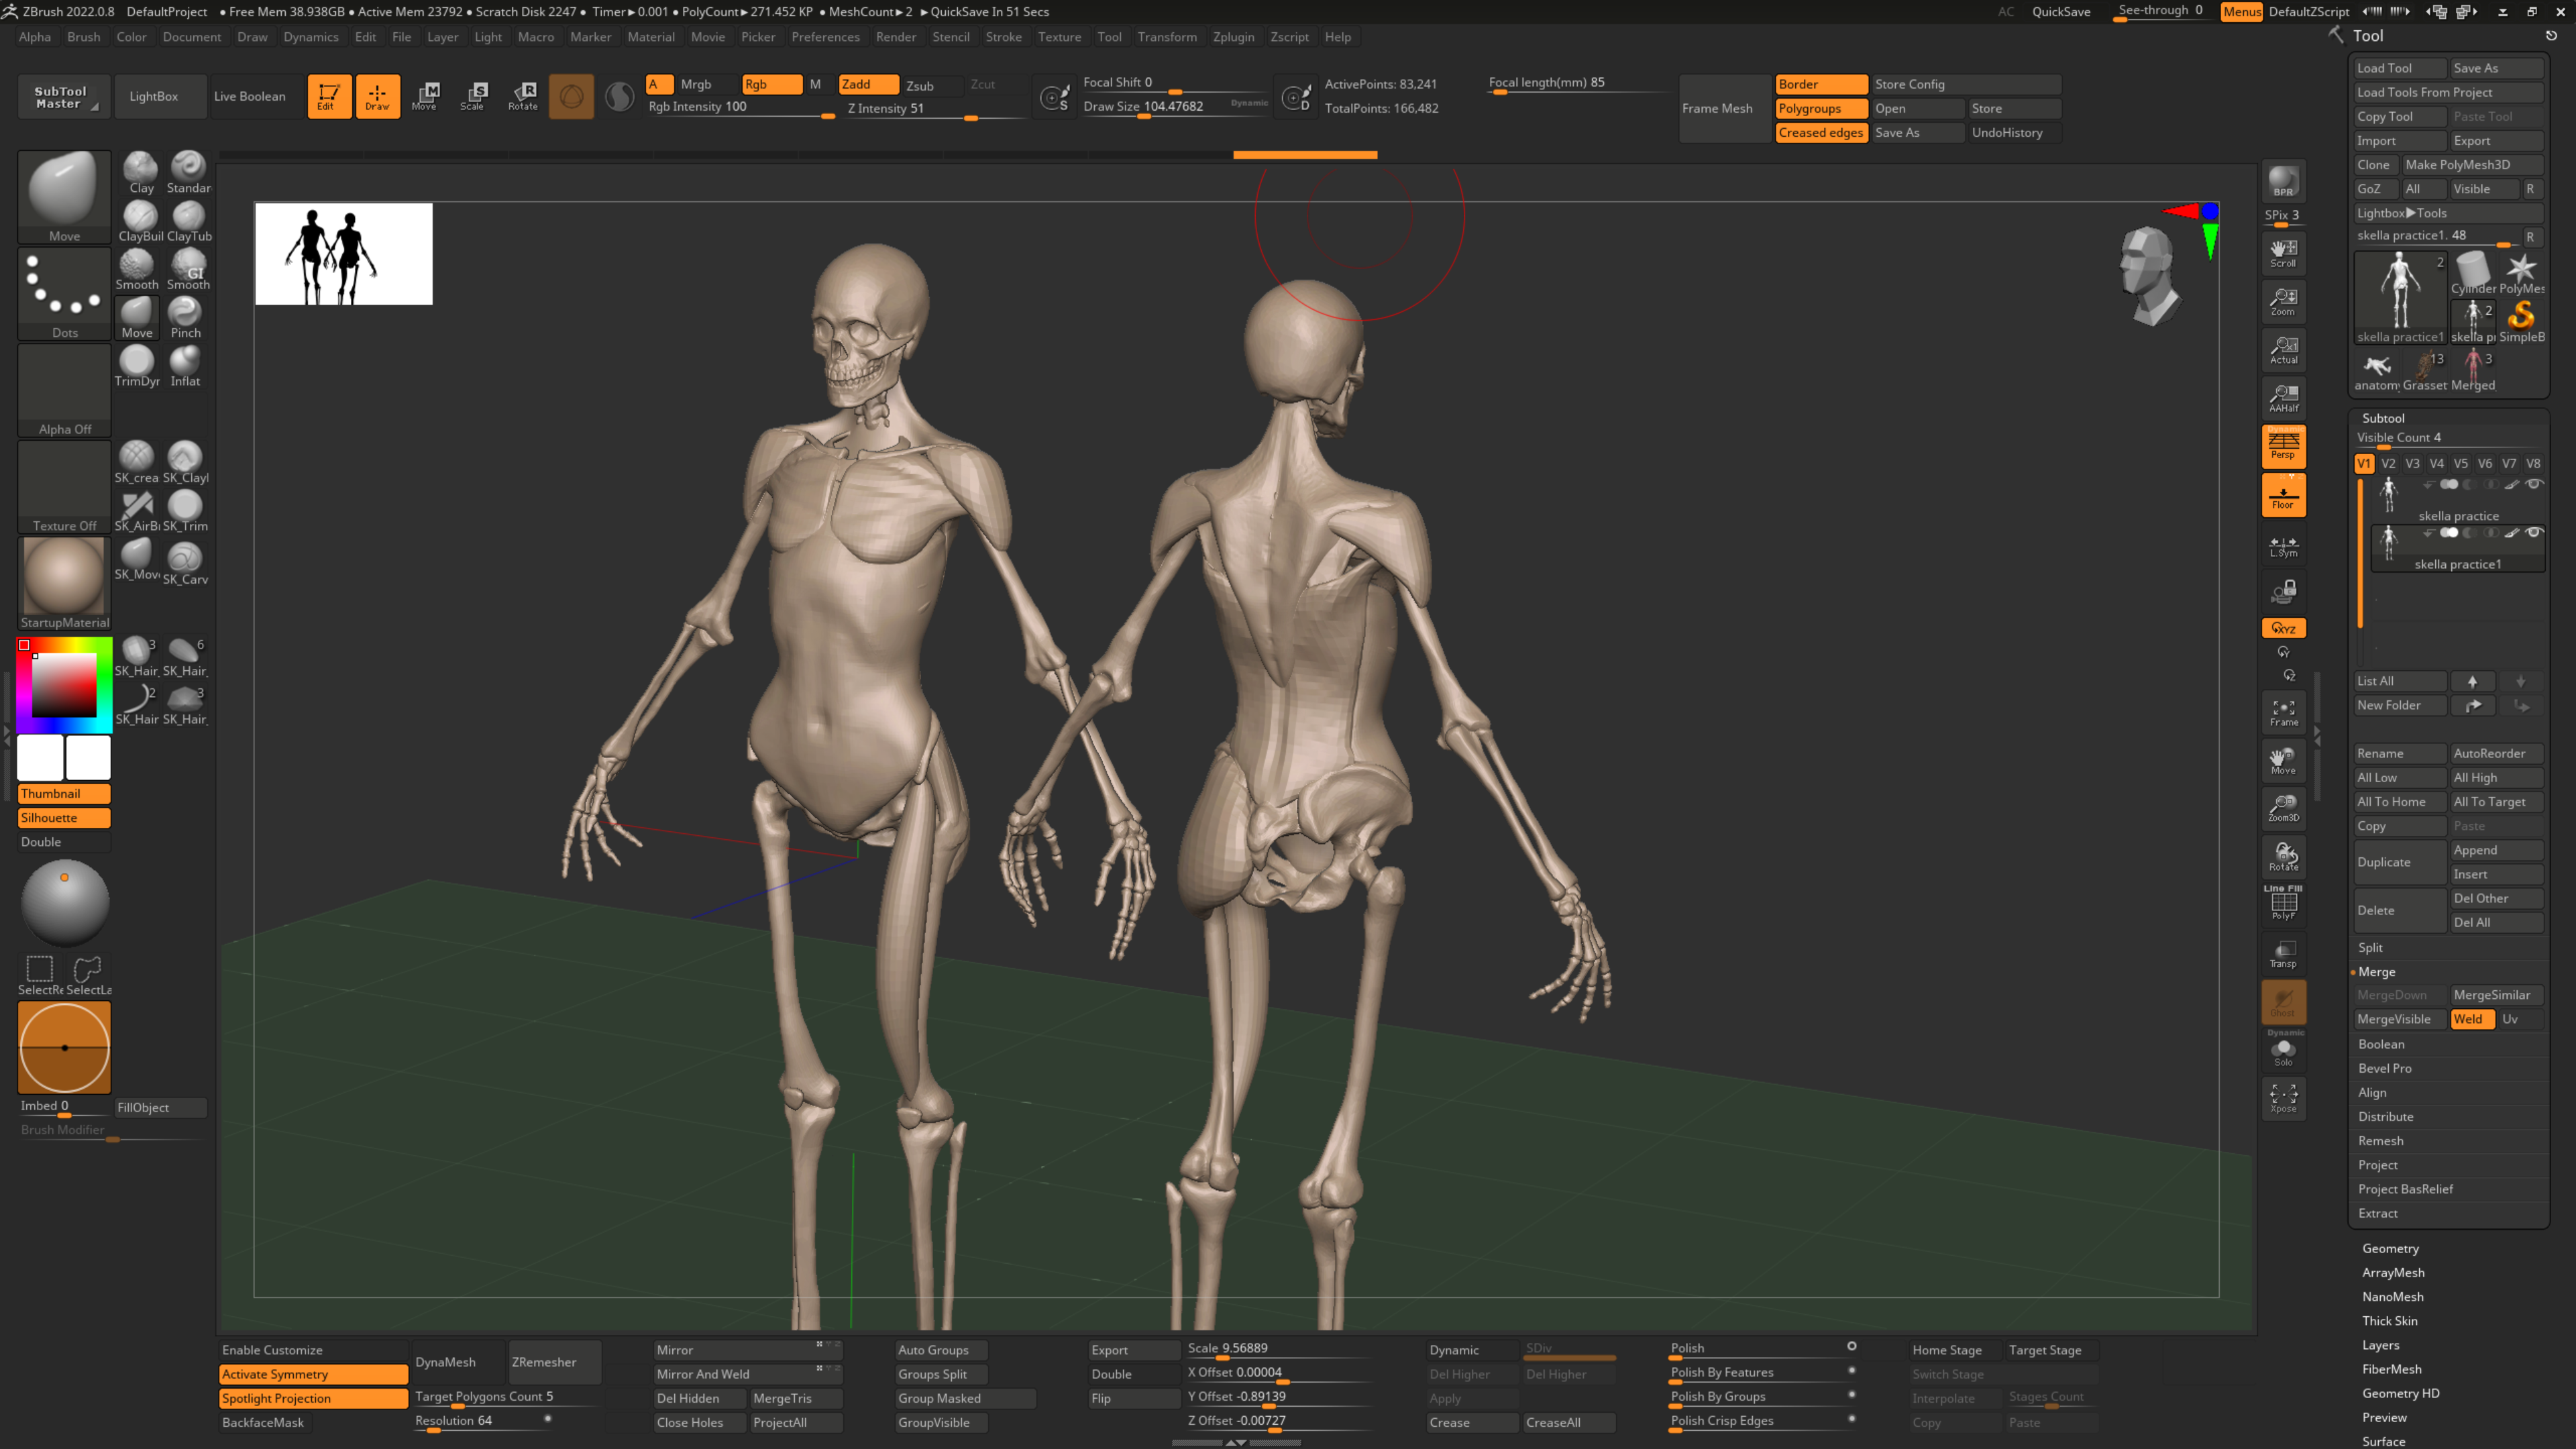Select the Clay brush
Viewport: 2576px width, 1449px height.
pos(140,172)
